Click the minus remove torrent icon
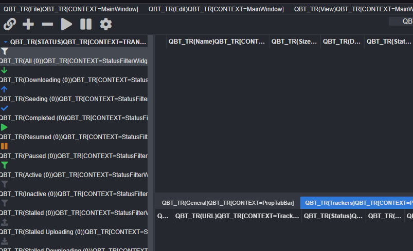 (x=47, y=24)
